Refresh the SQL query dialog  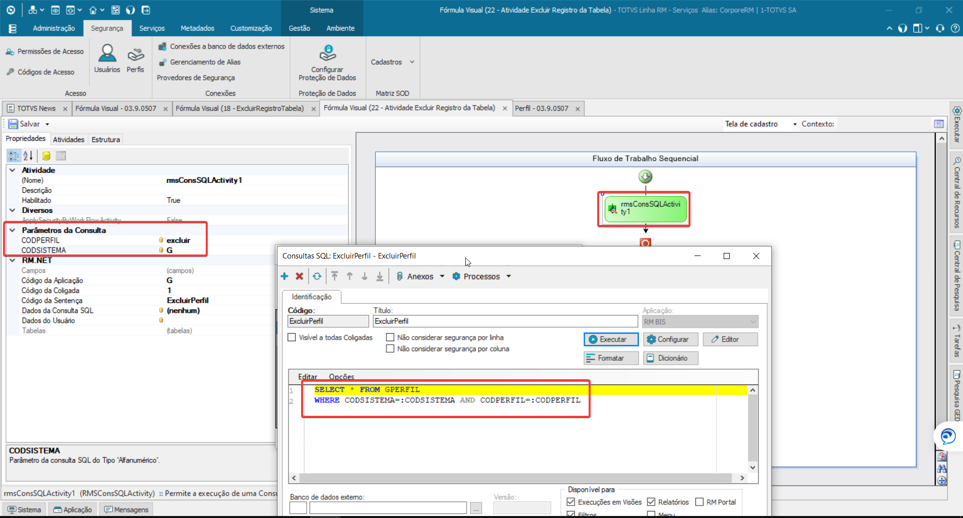click(317, 277)
